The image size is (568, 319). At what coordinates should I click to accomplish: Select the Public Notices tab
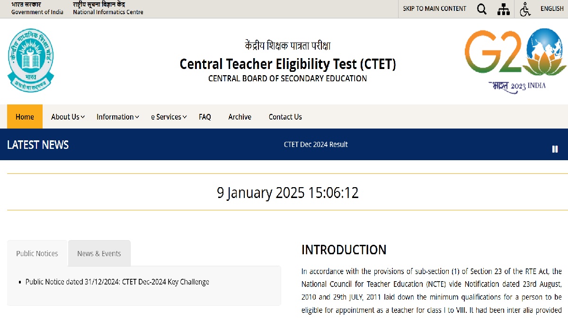point(37,254)
